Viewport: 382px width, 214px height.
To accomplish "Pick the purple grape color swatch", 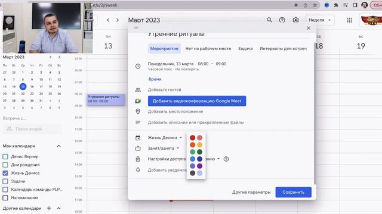I will 199,166.
